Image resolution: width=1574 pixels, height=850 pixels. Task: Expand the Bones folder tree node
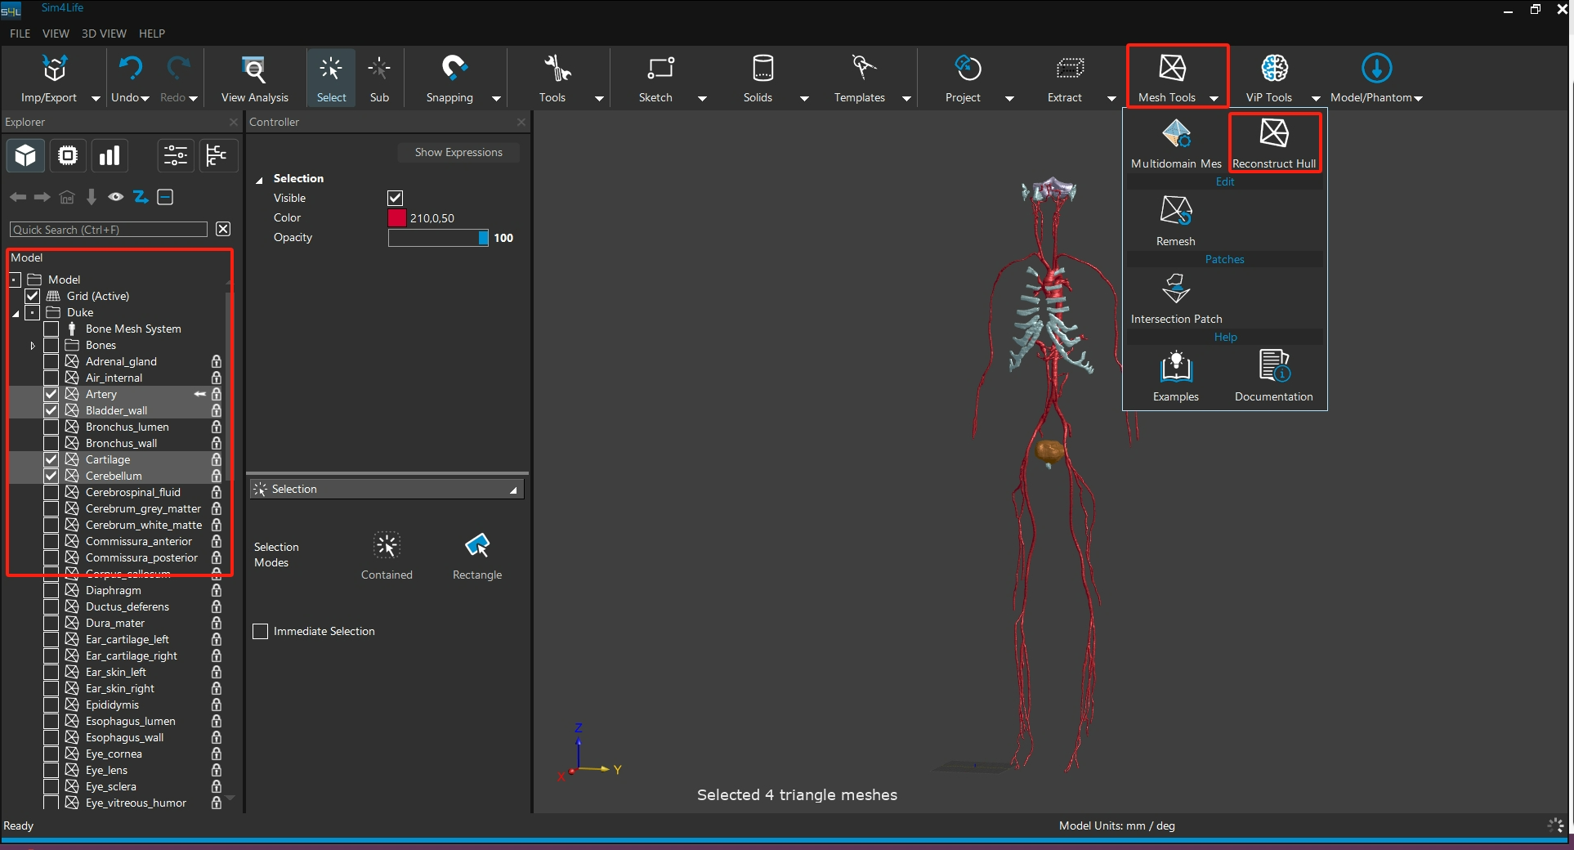[33, 346]
